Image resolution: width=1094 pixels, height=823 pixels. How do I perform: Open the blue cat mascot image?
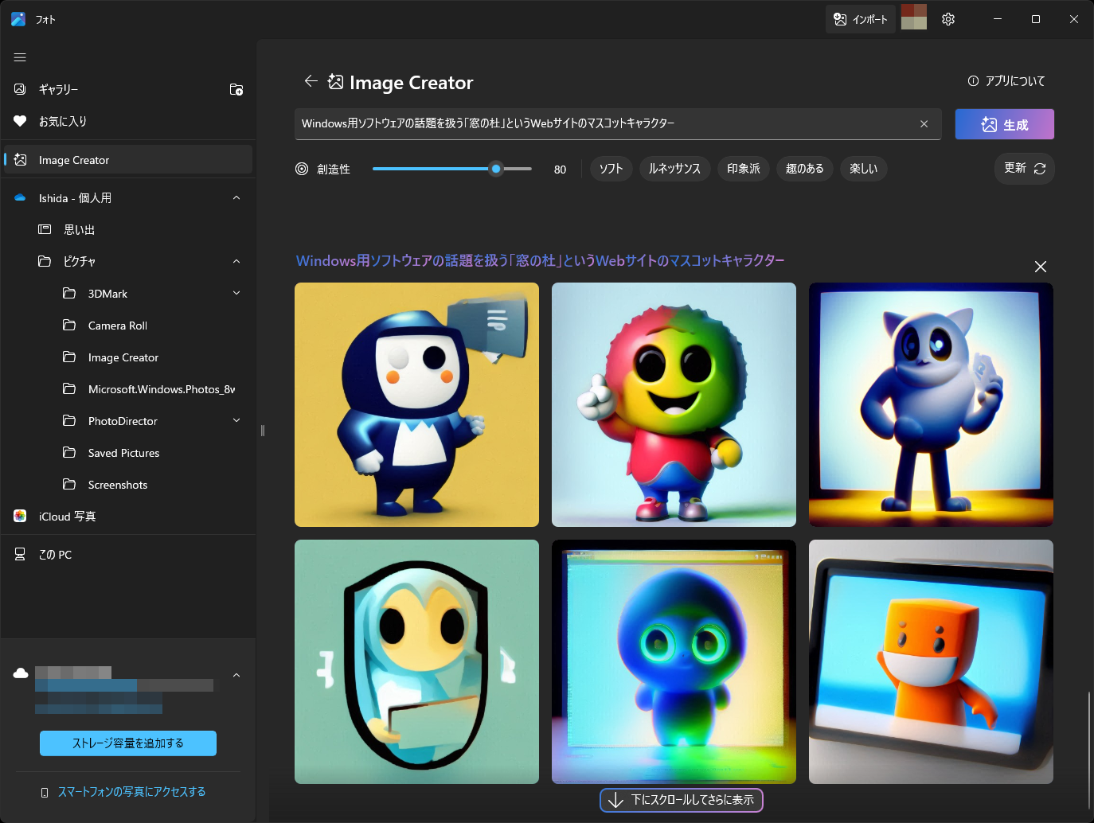(931, 404)
